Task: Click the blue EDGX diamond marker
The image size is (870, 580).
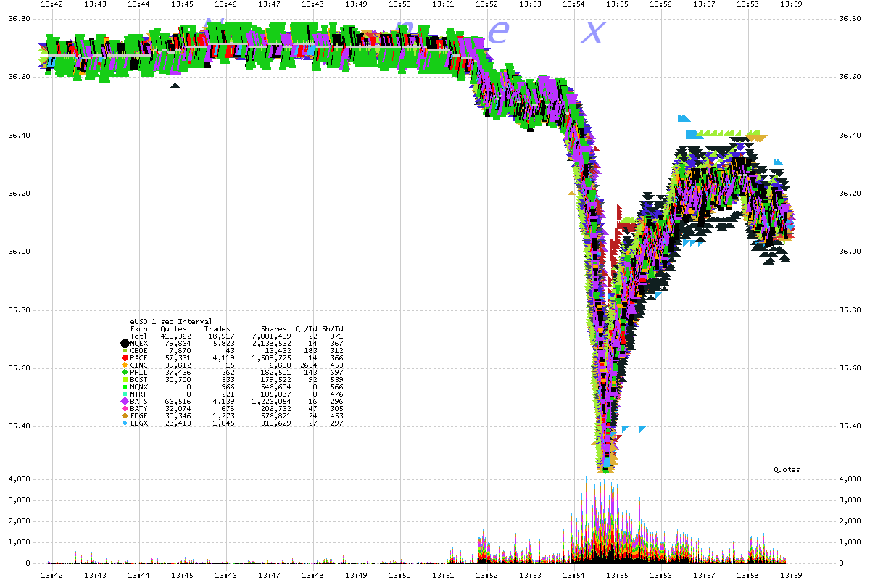Action: pos(125,422)
